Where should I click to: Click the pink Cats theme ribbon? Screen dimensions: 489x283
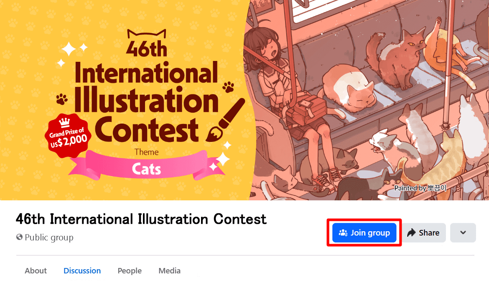tap(146, 167)
